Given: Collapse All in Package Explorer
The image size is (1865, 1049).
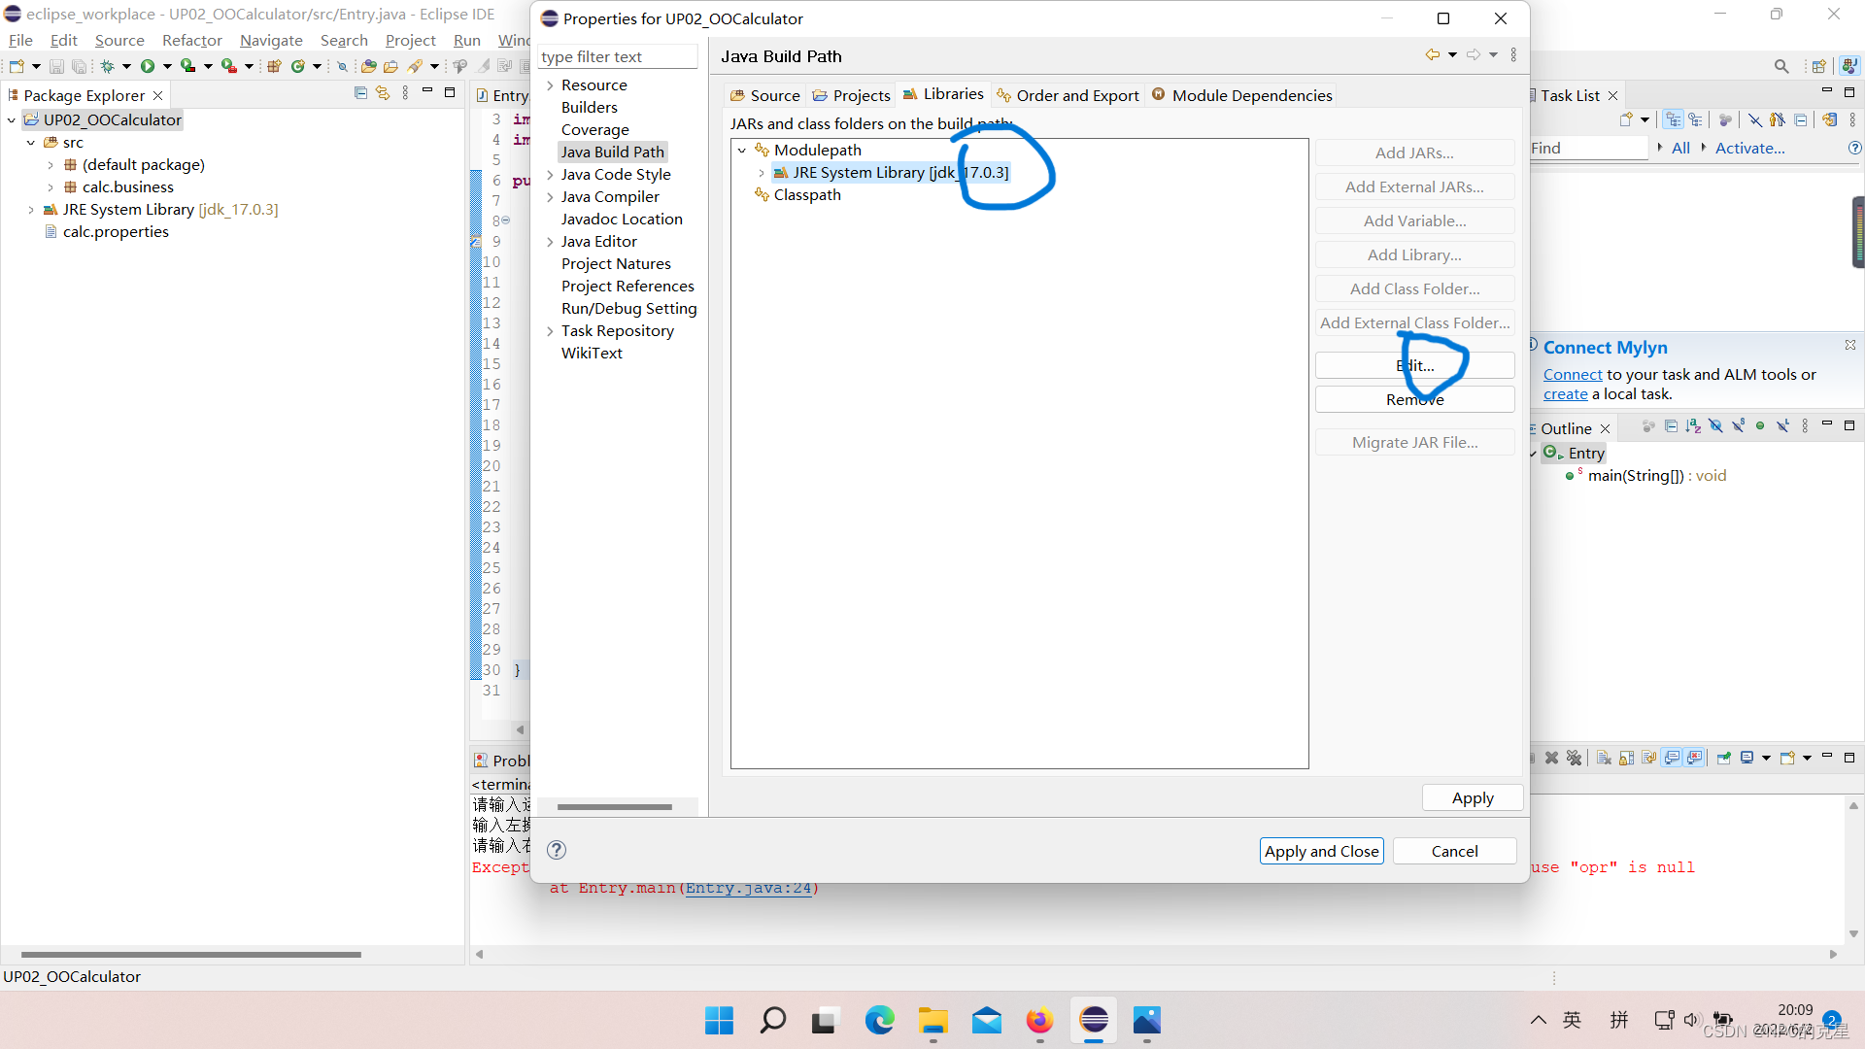Looking at the screenshot, I should pyautogui.click(x=360, y=93).
